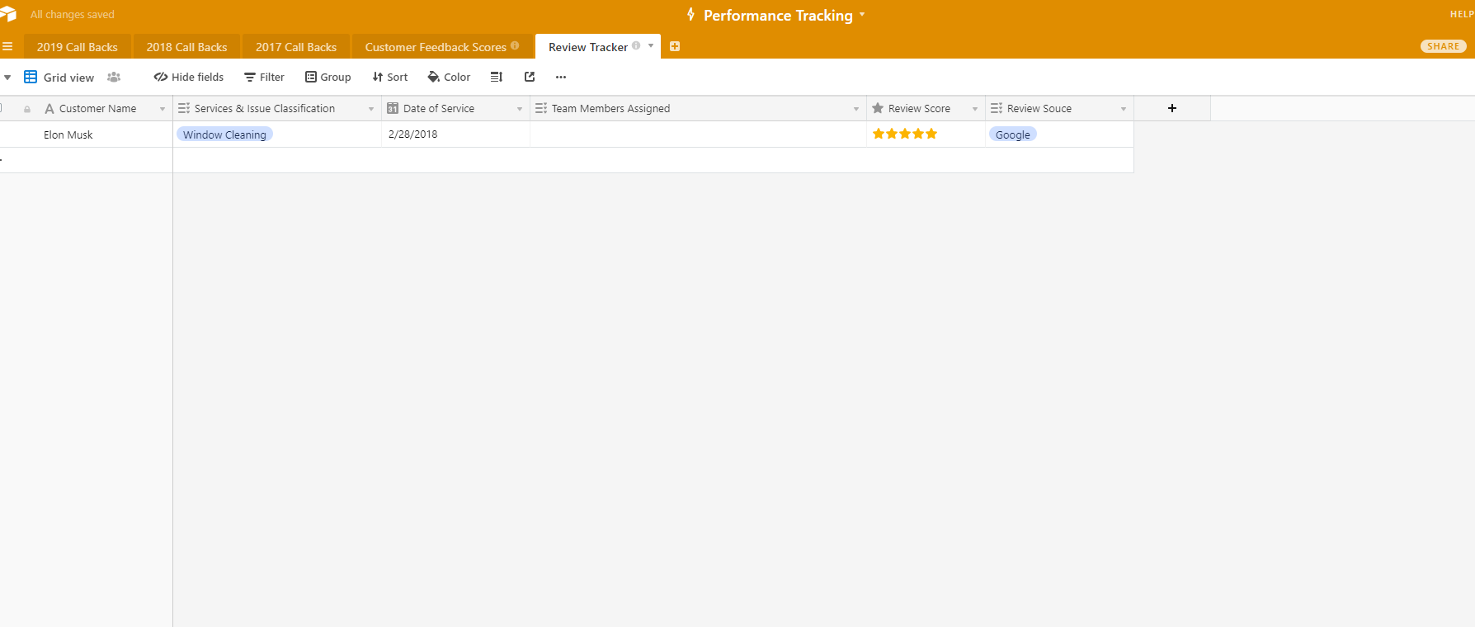The image size is (1475, 627).
Task: Open the tables list hamburger menu
Action: coord(7,47)
